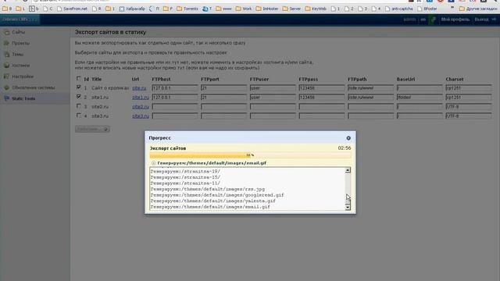This screenshot has height=281, width=500.
Task: Click log line /stranitsa-11/
Action: click(185, 183)
